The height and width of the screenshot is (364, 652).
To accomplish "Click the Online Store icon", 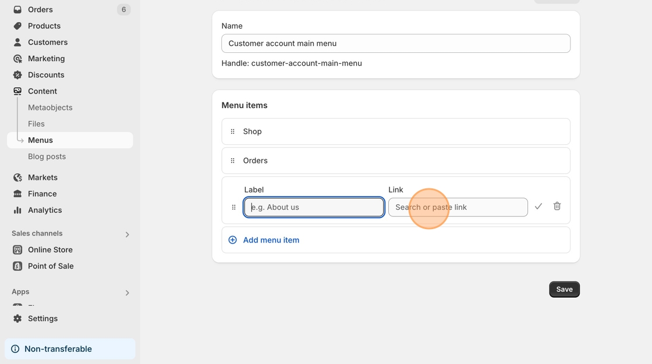I will tap(17, 249).
